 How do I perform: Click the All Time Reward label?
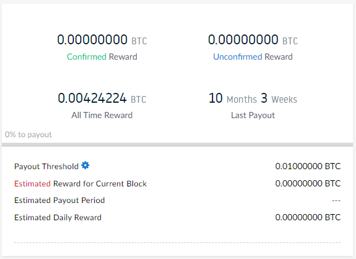(102, 115)
